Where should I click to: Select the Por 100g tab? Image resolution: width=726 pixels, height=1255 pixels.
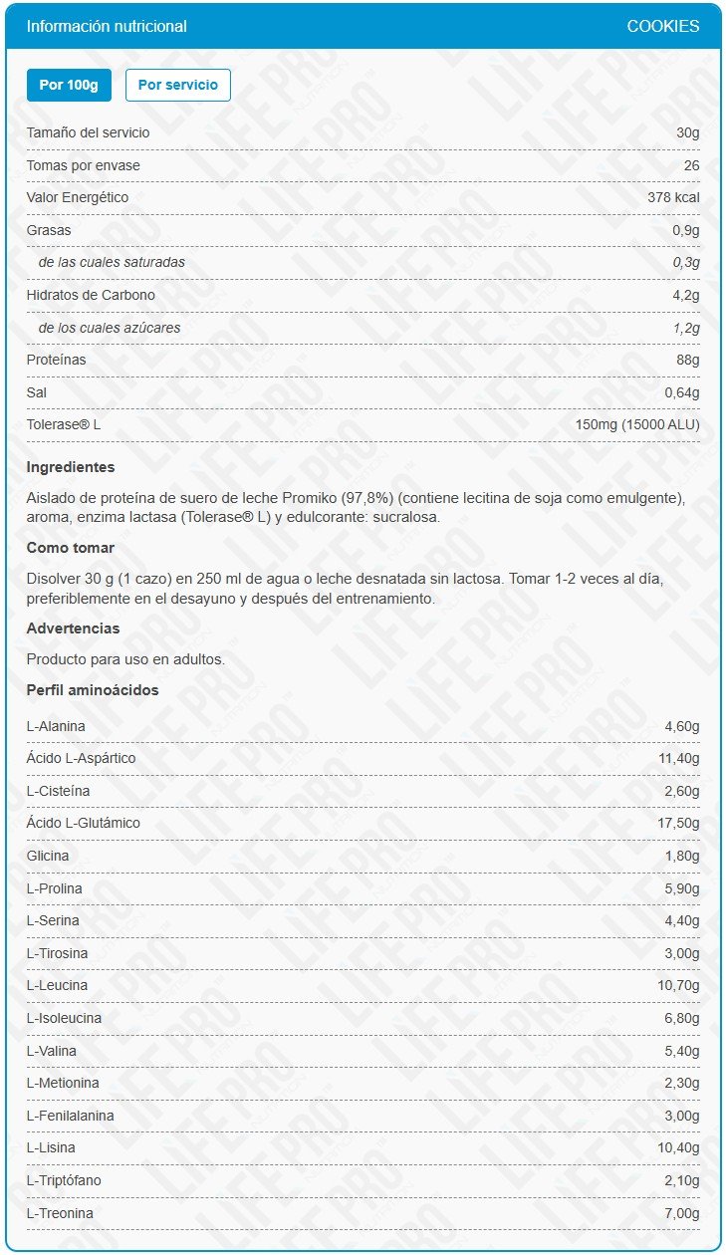tap(69, 85)
